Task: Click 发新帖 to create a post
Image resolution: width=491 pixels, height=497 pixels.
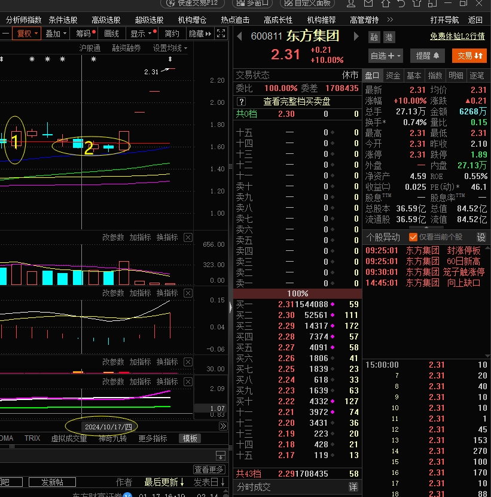Action: [52, 482]
